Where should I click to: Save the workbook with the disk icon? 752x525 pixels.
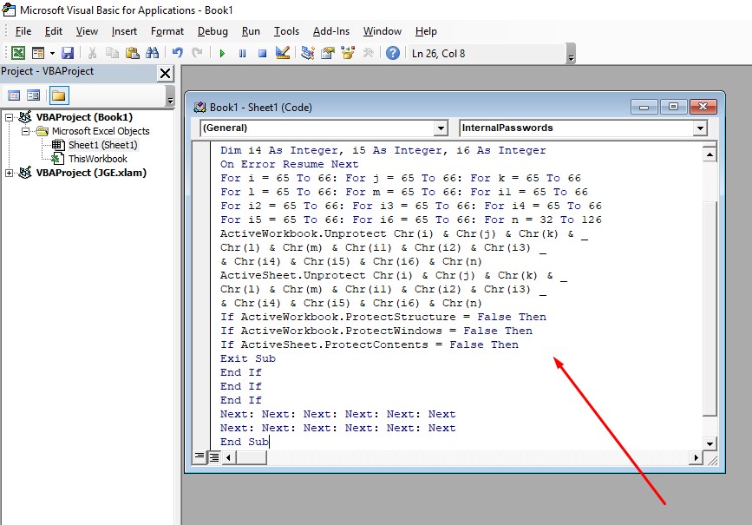(x=68, y=53)
